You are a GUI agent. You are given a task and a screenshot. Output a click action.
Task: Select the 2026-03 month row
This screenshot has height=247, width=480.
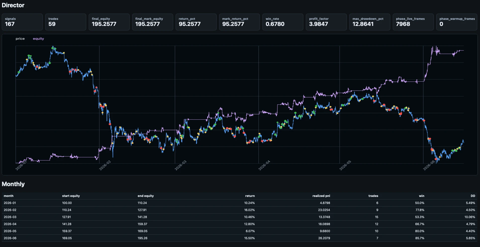click(239, 217)
